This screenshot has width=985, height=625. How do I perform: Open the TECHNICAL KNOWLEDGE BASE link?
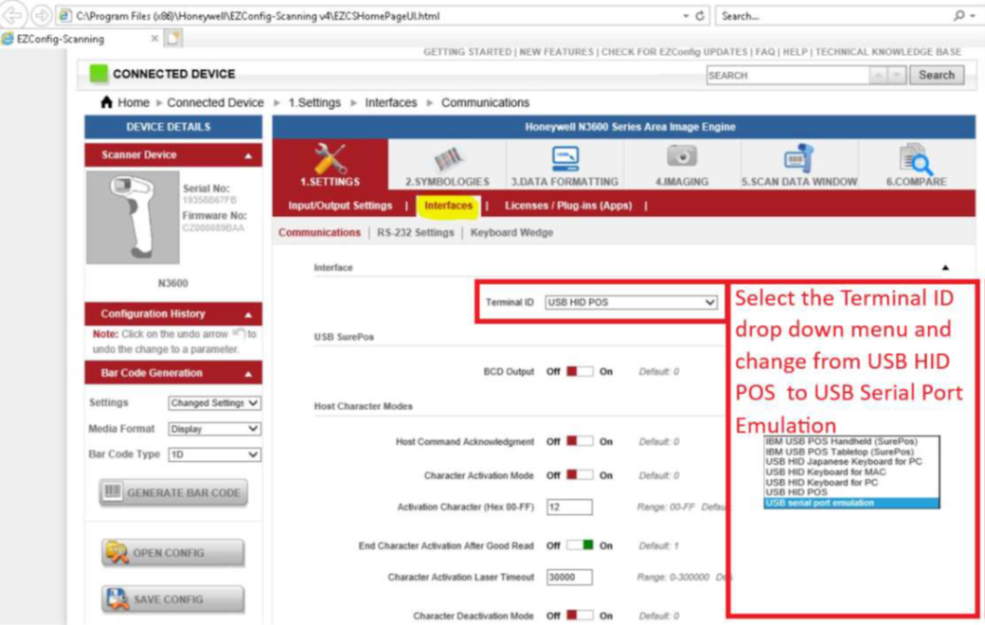[887, 52]
